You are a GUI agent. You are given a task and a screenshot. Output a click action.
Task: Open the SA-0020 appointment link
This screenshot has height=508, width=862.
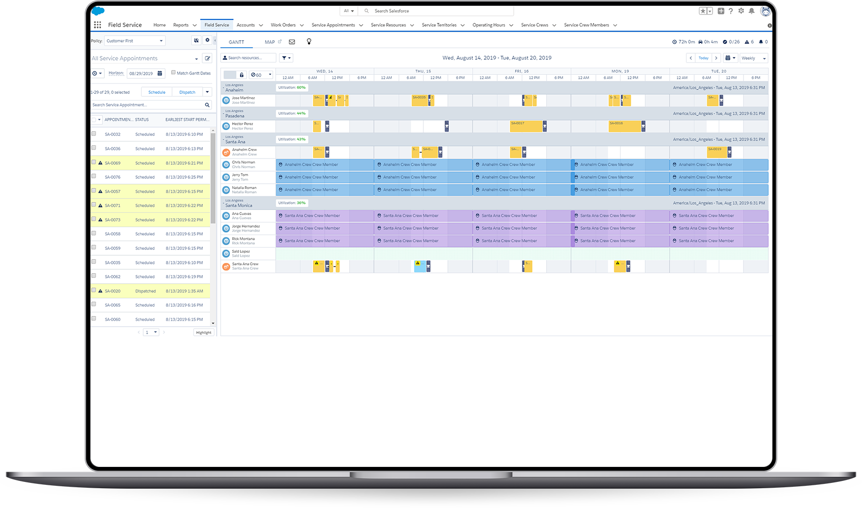pyautogui.click(x=113, y=291)
